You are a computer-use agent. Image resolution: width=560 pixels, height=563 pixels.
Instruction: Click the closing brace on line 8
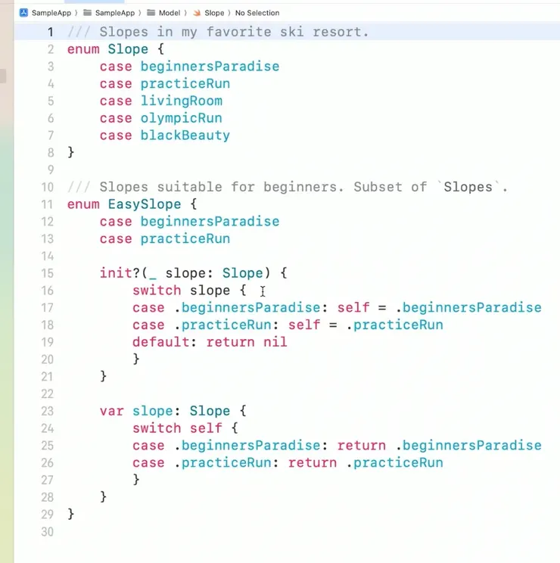click(70, 153)
